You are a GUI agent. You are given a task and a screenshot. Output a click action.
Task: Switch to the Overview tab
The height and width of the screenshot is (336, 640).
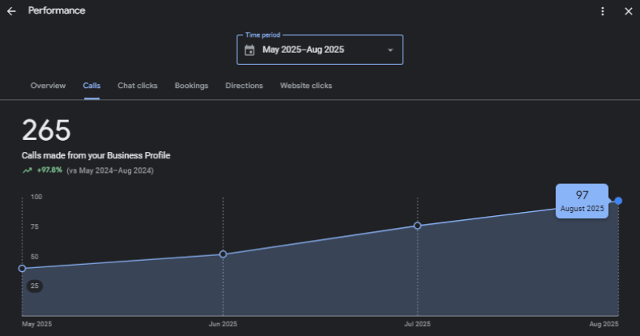48,86
